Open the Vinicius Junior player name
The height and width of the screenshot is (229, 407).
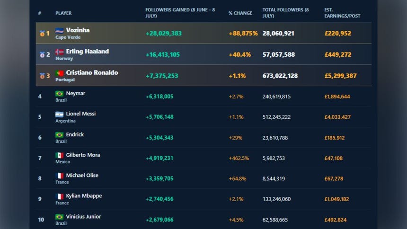(x=83, y=217)
